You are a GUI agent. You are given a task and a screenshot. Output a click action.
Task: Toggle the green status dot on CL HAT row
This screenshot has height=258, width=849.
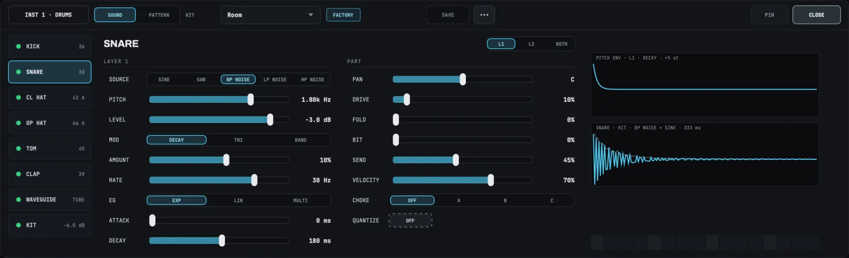coord(19,97)
